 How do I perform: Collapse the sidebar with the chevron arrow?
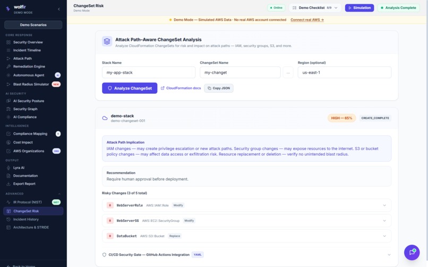point(59,9)
